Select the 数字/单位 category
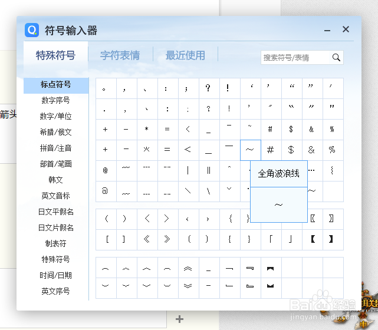The image size is (378, 330). 56,116
